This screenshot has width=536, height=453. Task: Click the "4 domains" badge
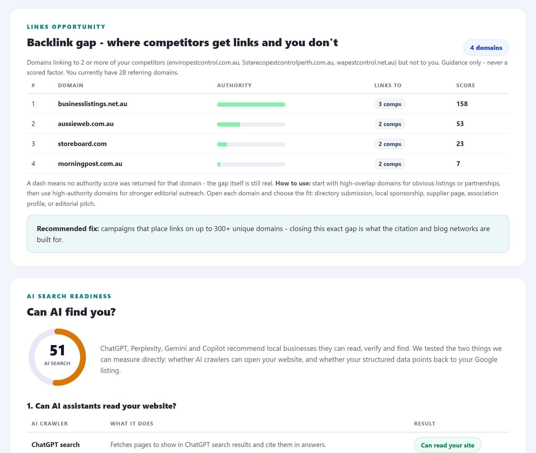486,48
